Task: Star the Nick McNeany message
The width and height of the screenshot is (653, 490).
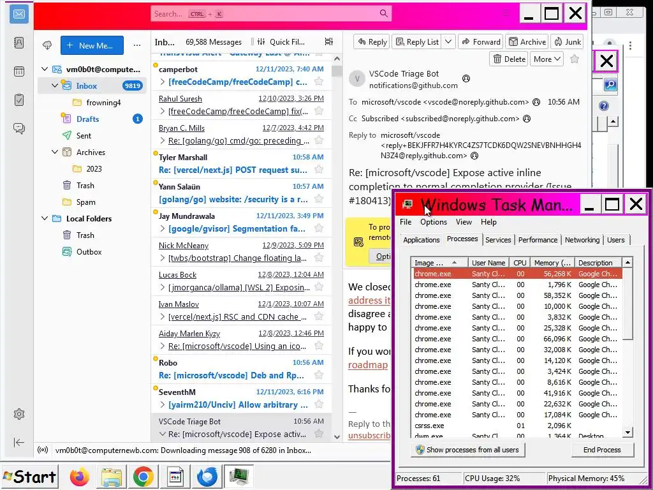Action: pyautogui.click(x=319, y=258)
